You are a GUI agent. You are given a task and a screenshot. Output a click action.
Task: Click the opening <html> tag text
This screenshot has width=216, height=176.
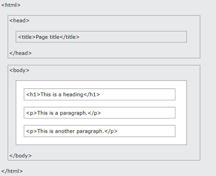tap(11, 5)
